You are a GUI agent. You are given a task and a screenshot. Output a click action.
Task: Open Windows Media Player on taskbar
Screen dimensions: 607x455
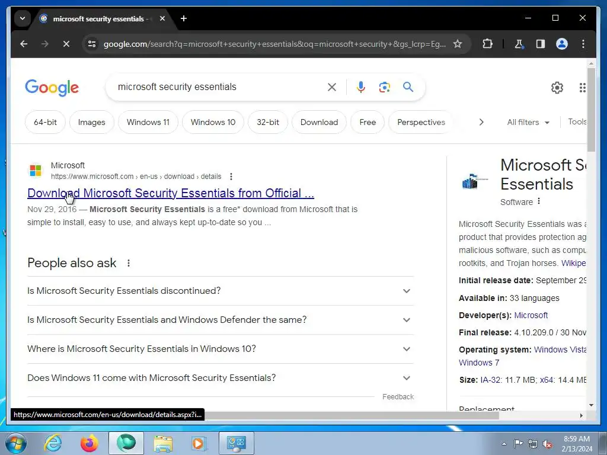tap(199, 443)
